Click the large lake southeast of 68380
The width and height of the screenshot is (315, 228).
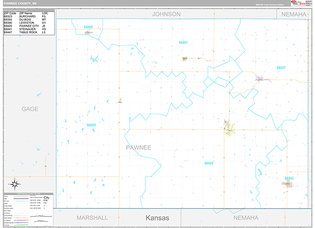(94, 59)
